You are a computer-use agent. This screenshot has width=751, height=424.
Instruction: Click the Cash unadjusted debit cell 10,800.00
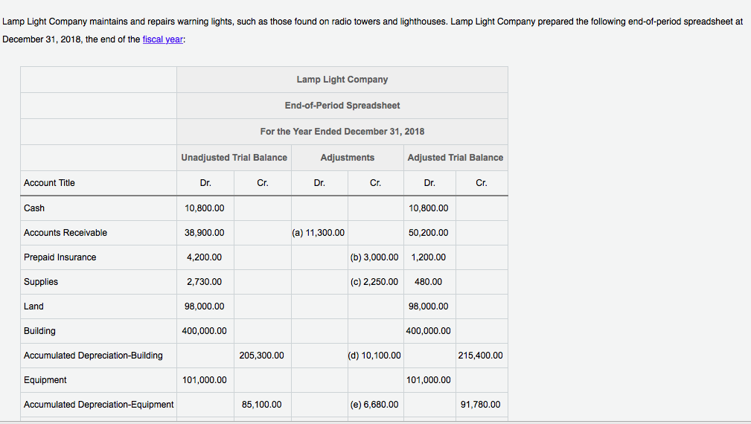[204, 208]
